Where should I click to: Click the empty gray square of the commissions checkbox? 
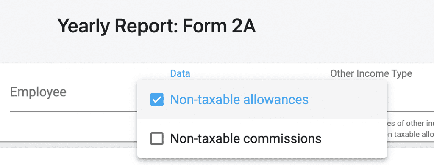click(157, 138)
